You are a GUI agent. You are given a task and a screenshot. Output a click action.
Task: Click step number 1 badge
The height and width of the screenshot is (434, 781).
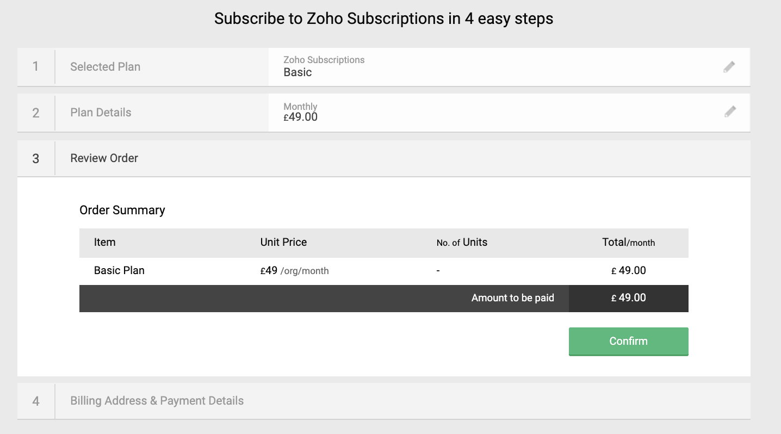(36, 67)
